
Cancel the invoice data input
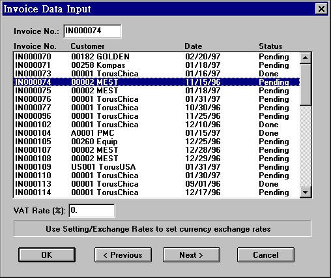[266, 255]
